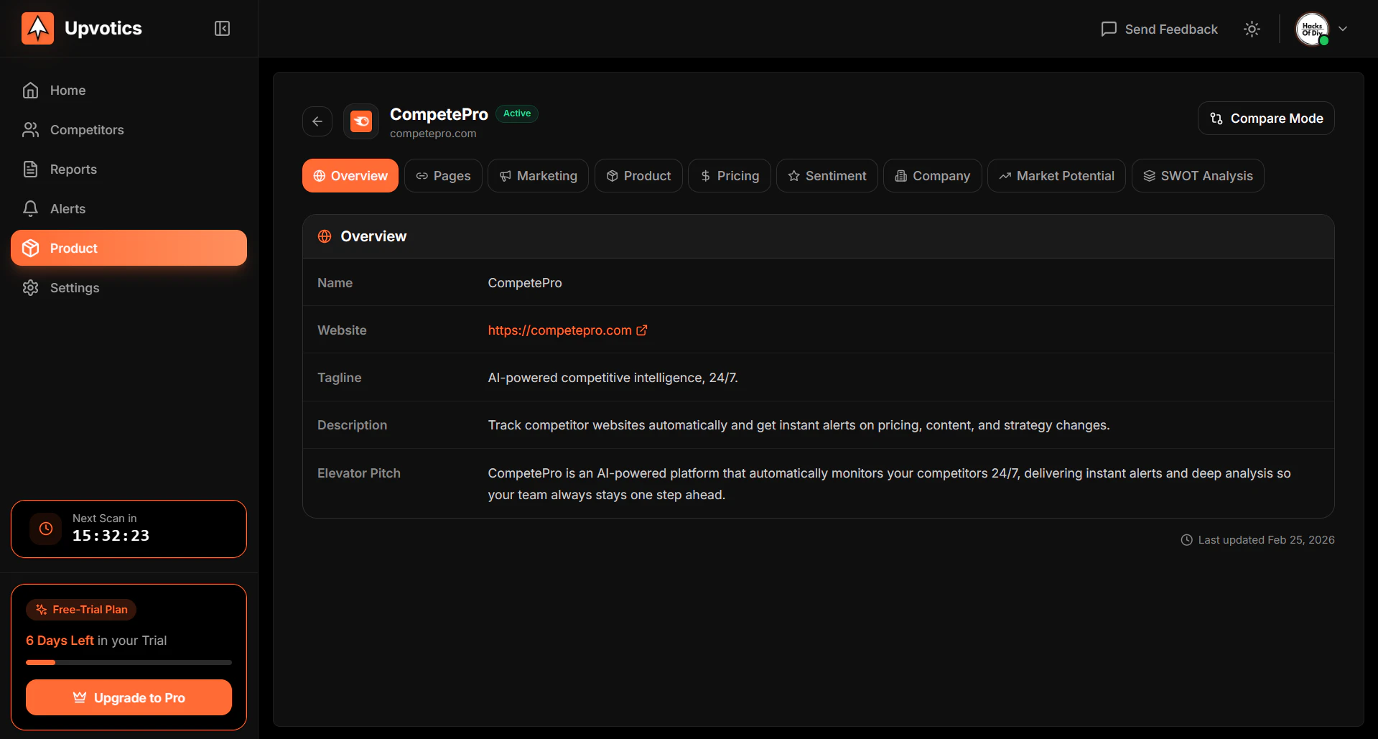
Task: Click the trial progress bar
Action: point(129,662)
